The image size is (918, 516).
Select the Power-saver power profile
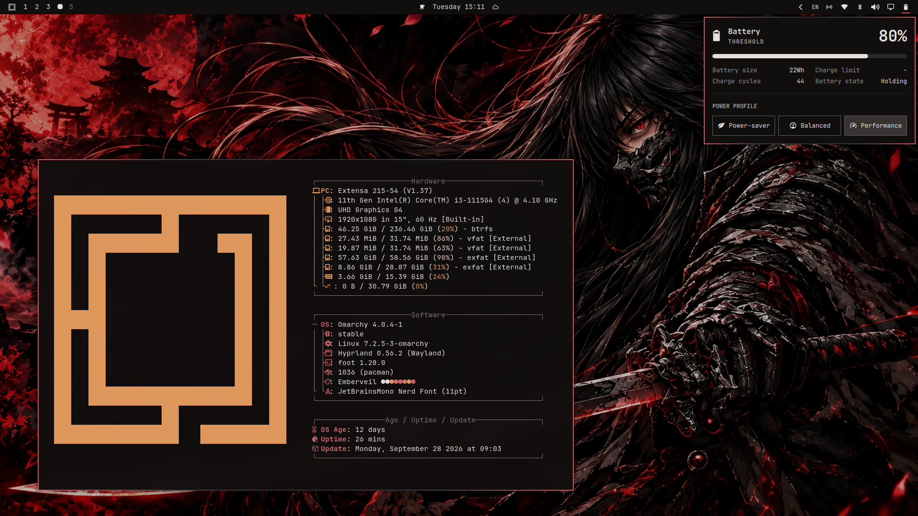tap(743, 126)
